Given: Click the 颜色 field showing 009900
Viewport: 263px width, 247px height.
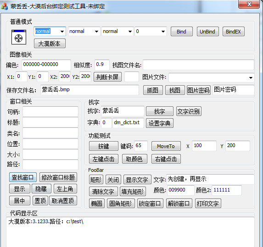Looking at the screenshot, I should 180,190.
